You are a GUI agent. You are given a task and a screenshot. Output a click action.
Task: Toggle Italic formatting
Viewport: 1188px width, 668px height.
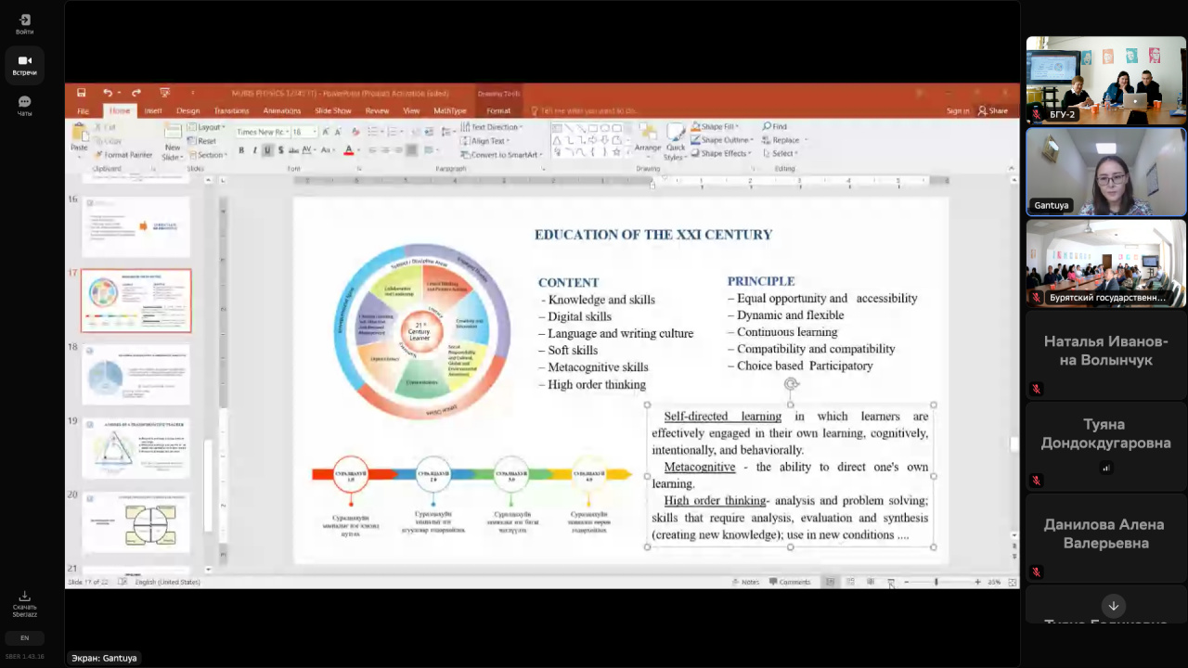[254, 150]
